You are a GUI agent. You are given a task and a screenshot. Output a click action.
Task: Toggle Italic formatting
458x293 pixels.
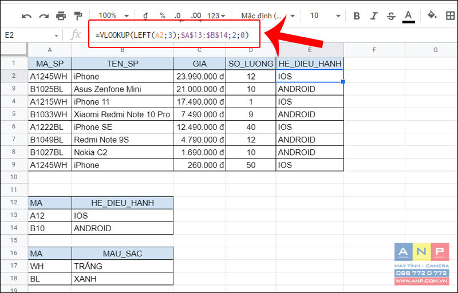click(374, 16)
